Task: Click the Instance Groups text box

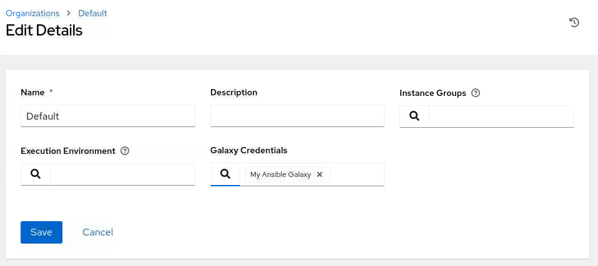Action: click(501, 116)
